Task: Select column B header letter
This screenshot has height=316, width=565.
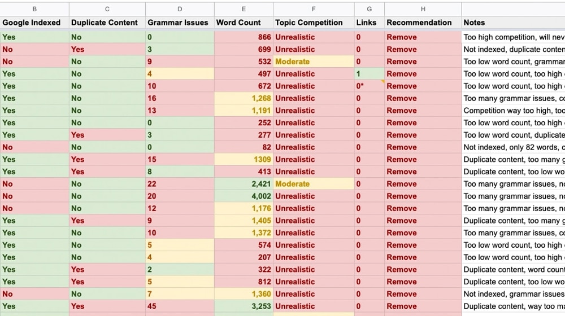Action: point(34,9)
